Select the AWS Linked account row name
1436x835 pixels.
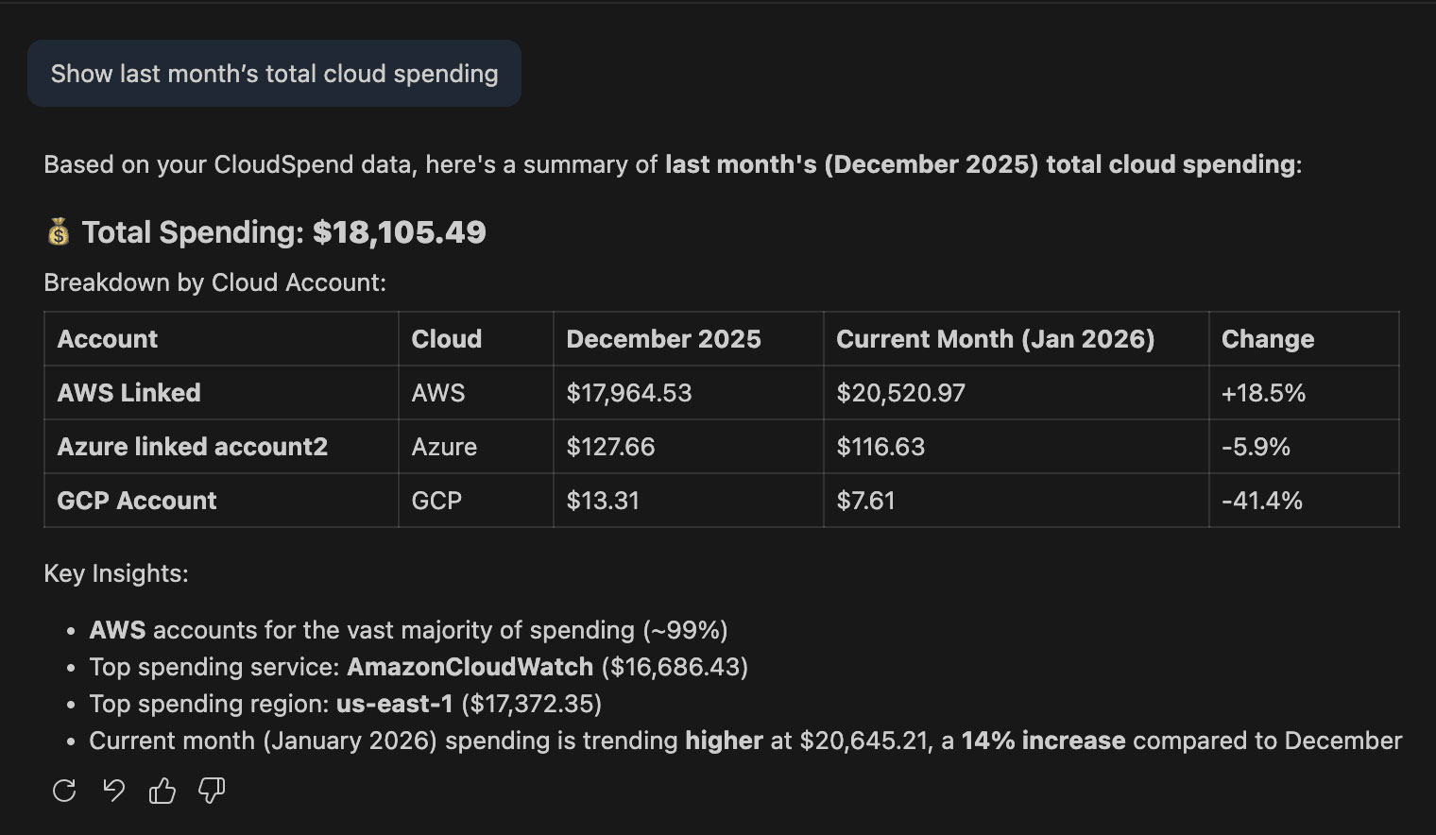[129, 393]
